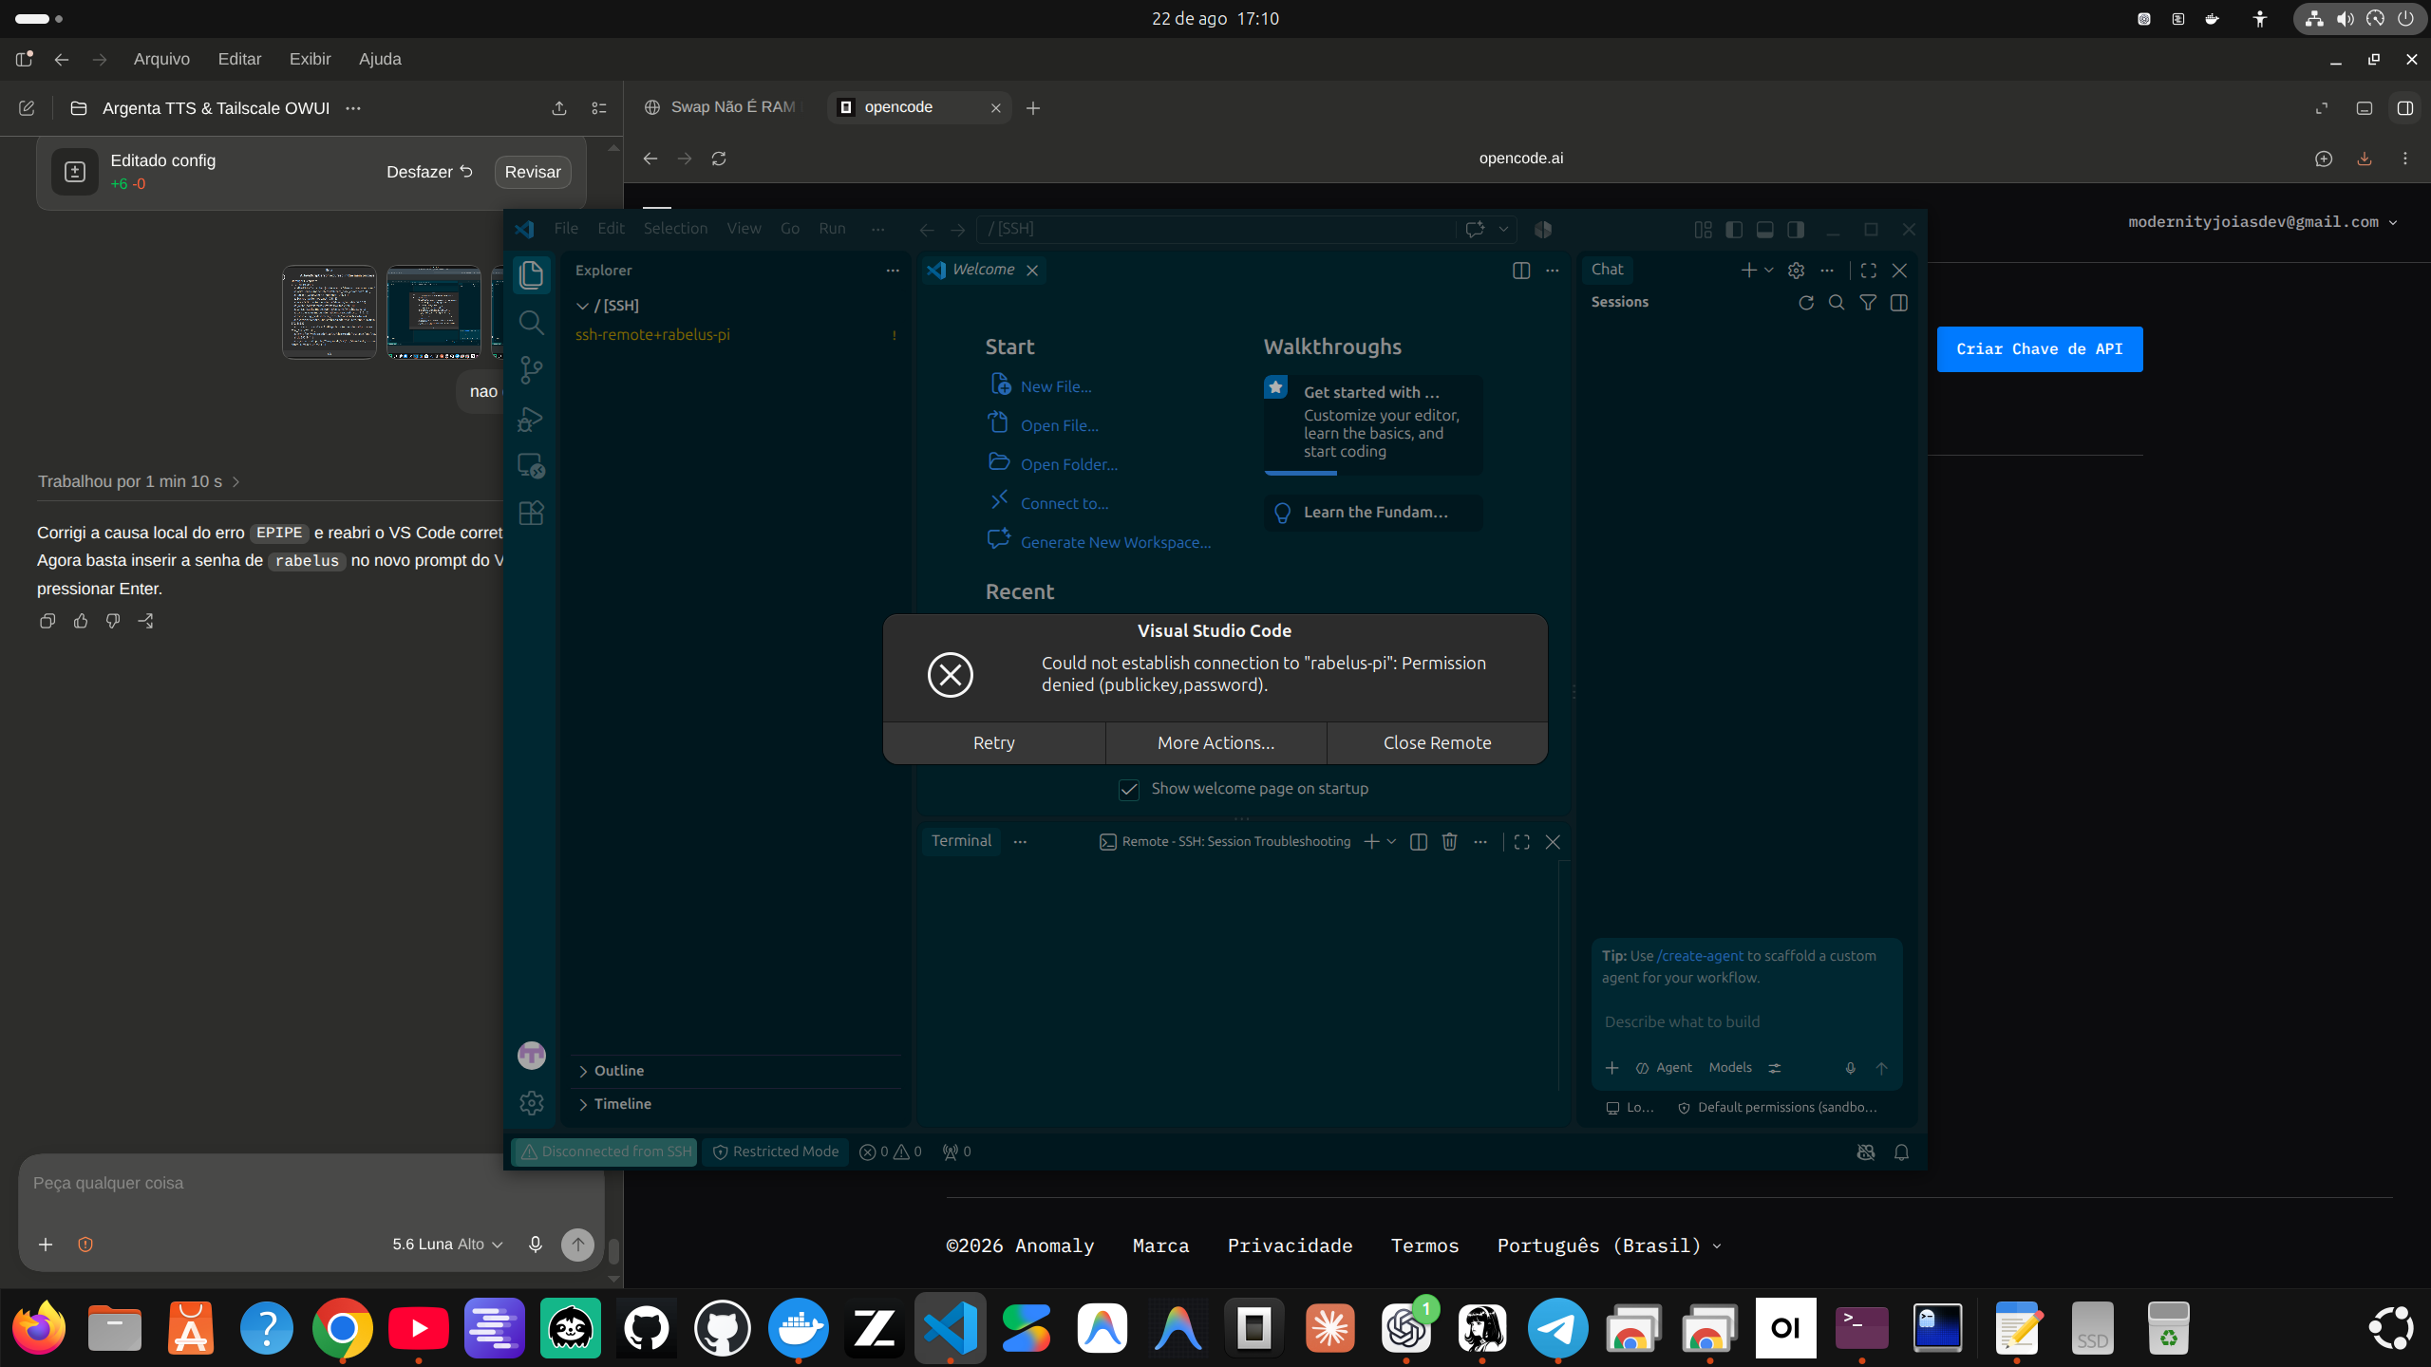Thumbs up the assistant reply
Image resolution: width=2431 pixels, height=1367 pixels.
[x=81, y=621]
